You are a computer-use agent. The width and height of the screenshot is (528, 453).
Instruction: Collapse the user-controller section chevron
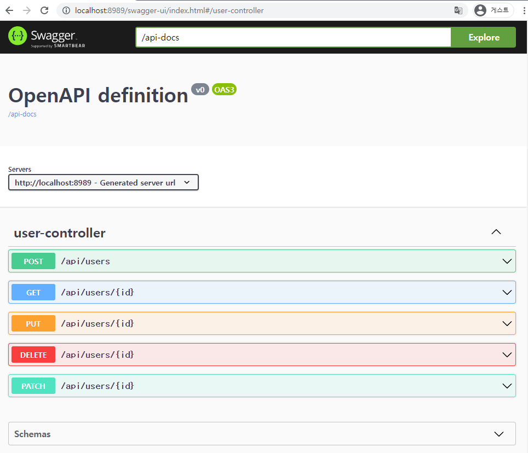pyautogui.click(x=496, y=232)
